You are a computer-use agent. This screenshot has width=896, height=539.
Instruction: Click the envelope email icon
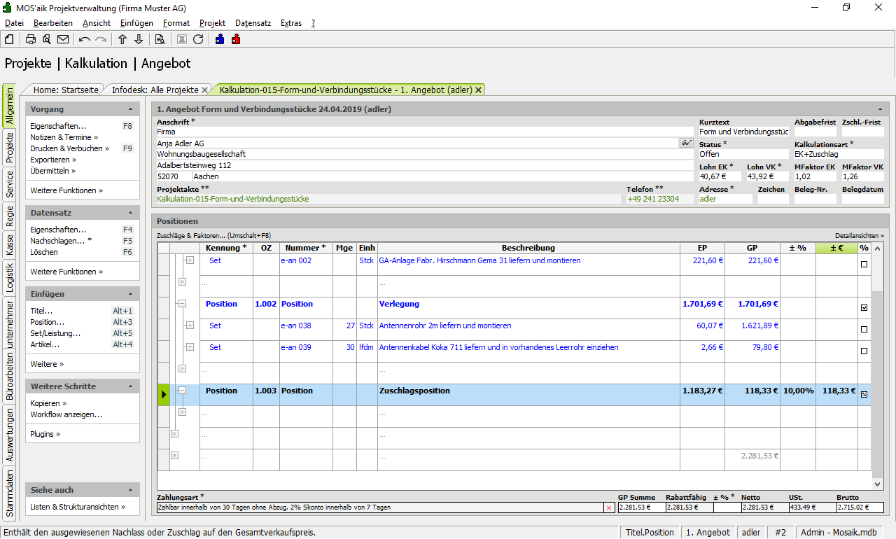63,39
